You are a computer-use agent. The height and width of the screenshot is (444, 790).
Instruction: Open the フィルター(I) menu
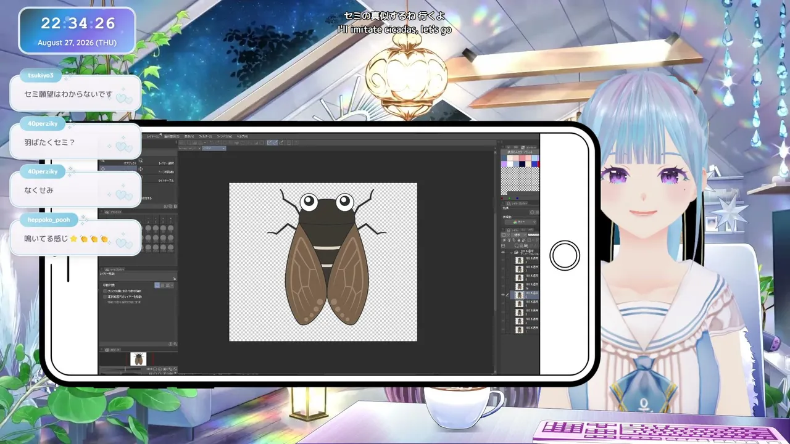205,136
